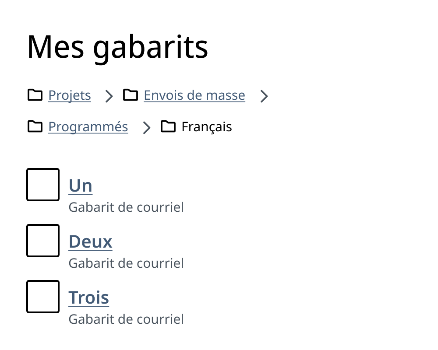Expand the breadcrumb chevron following Envois de masse
This screenshot has height=350, width=438.
coord(264,96)
